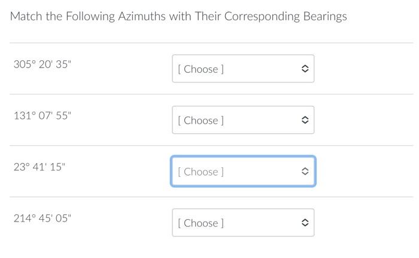The image size is (419, 258).
Task: Click the arrow icon in the focused 23° 41' 15" dropdown
Action: pyautogui.click(x=304, y=172)
